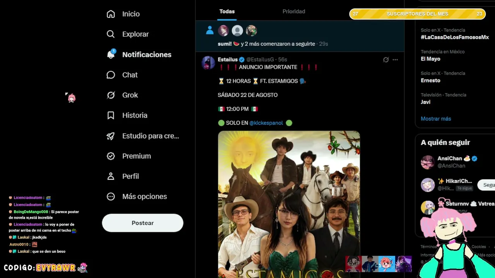Viewport: 495px width, 278px height.
Task: Open the 56s timestamp on Estailus's post
Action: tap(283, 59)
